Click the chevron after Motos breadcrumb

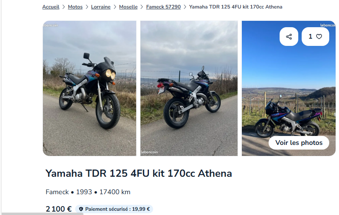87,7
